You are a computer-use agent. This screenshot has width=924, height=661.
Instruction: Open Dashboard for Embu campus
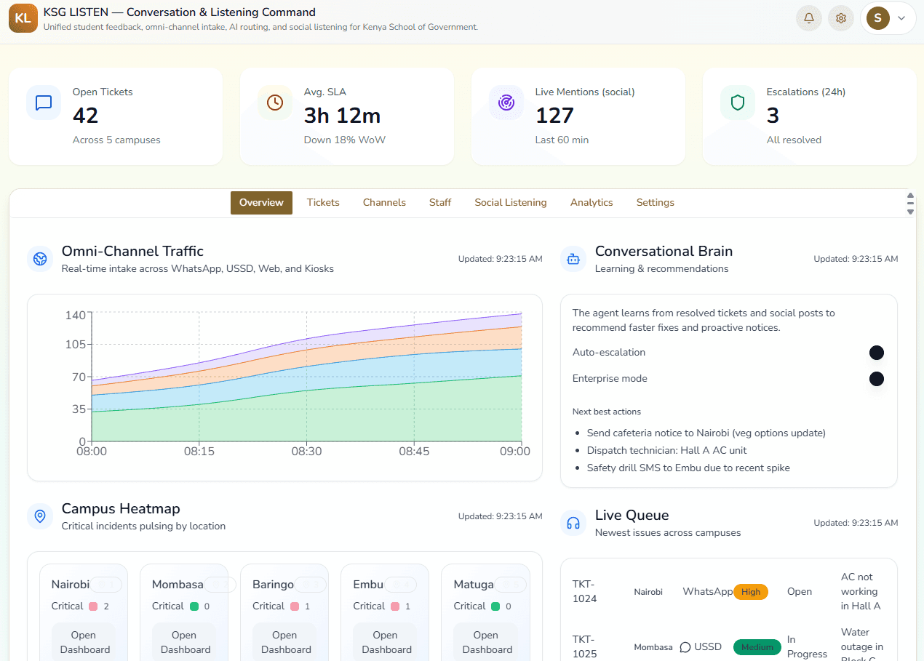pyautogui.click(x=386, y=642)
